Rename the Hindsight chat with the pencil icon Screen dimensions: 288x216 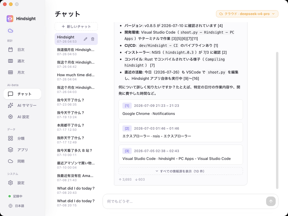coord(85,39)
